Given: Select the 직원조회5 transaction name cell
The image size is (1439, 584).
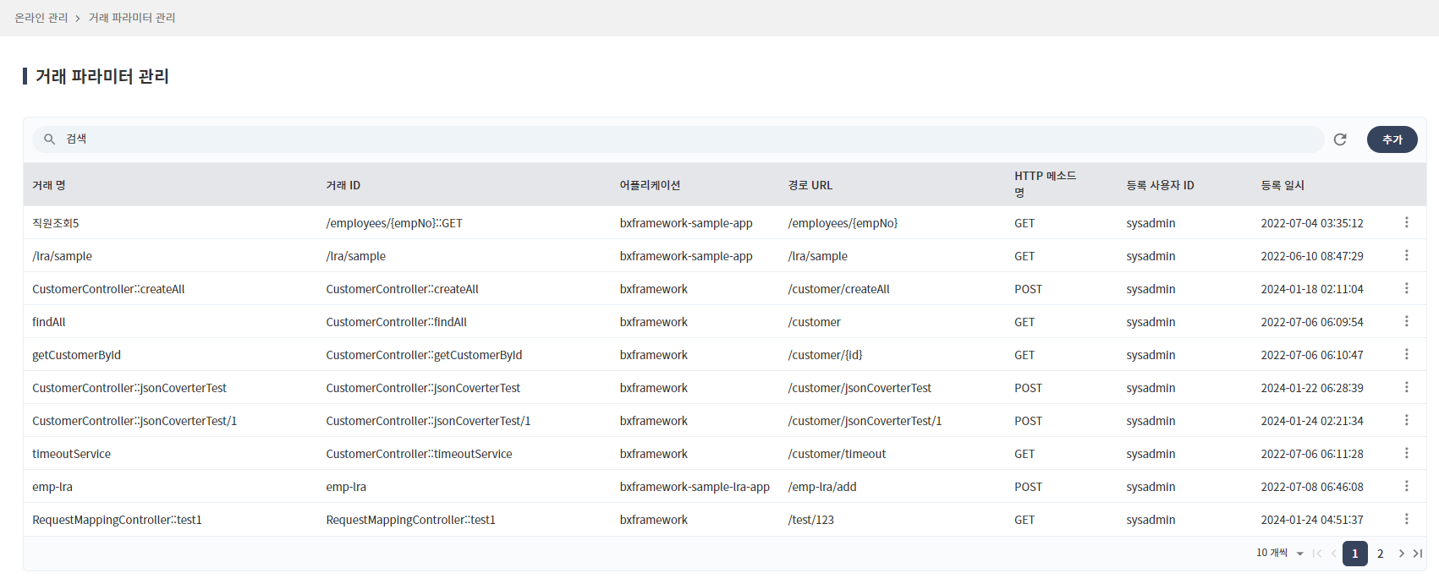Looking at the screenshot, I should click(x=56, y=223).
